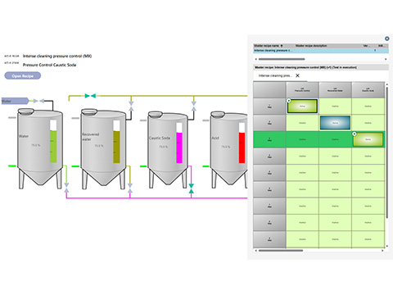The image size is (393, 295).
Task: Click the Caustic Soda low-level green indicator
Action: tap(143, 166)
